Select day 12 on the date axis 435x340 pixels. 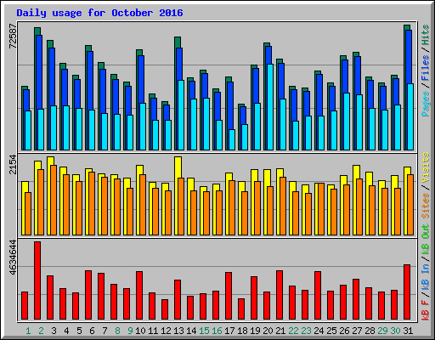tap(166, 331)
